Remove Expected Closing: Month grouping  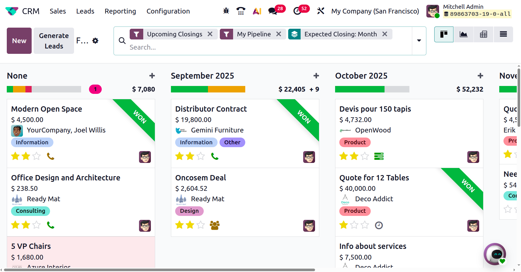385,34
